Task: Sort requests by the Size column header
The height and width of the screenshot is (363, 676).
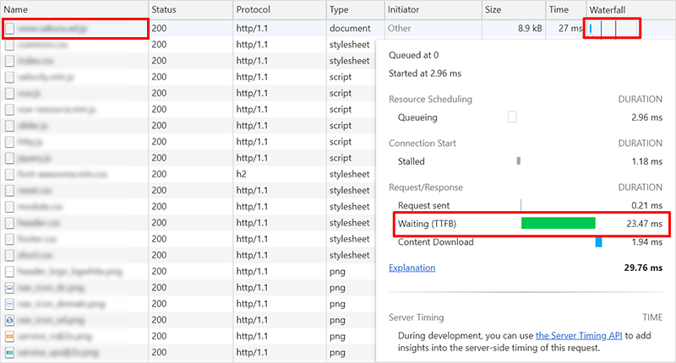Action: (x=494, y=9)
